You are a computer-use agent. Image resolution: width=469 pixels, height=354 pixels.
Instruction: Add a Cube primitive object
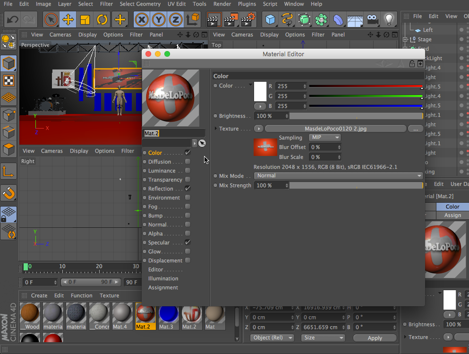click(270, 20)
